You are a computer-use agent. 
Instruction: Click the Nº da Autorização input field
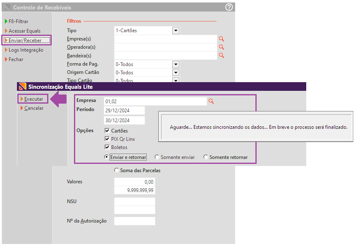click(134, 221)
